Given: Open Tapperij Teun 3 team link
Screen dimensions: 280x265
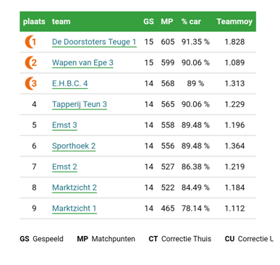Looking at the screenshot, I should coord(80,104).
